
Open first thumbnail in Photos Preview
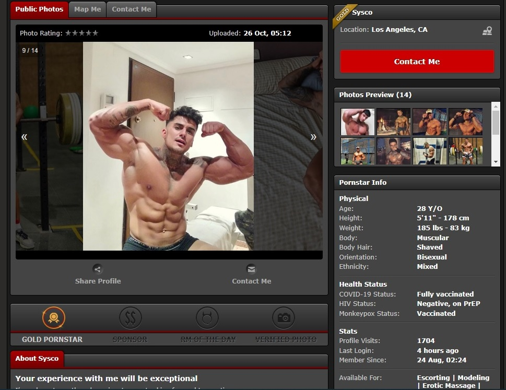pyautogui.click(x=358, y=122)
